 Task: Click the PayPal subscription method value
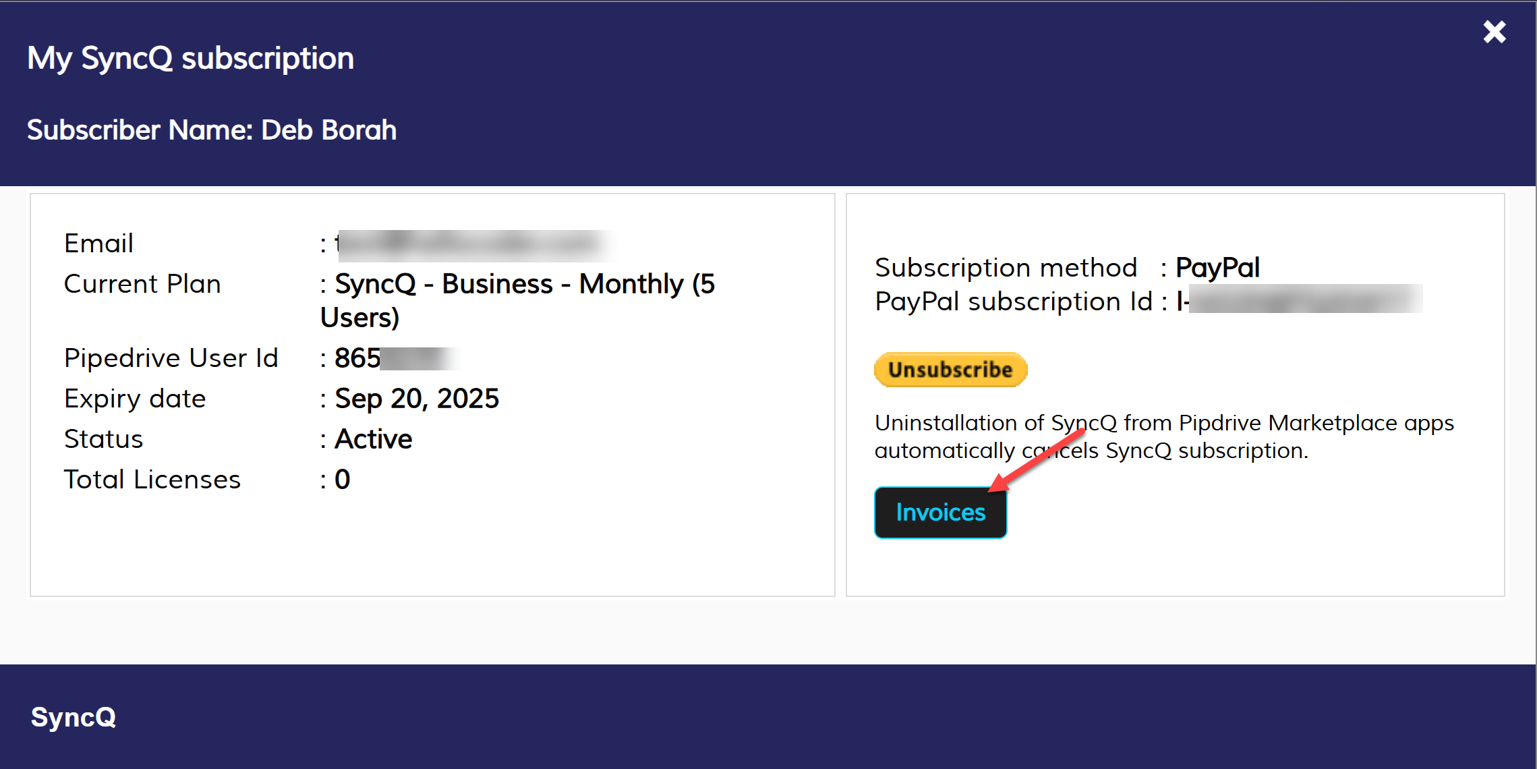1217,268
